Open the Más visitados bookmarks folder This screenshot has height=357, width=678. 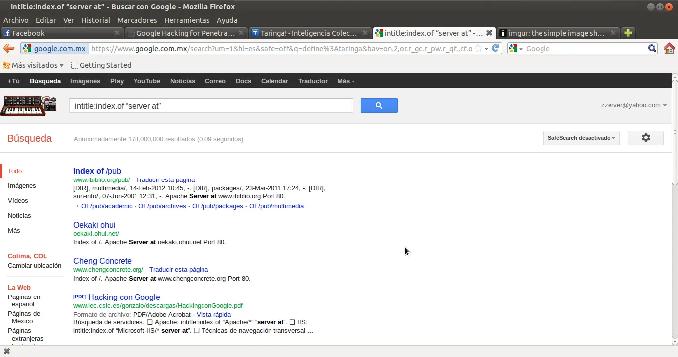pos(33,65)
